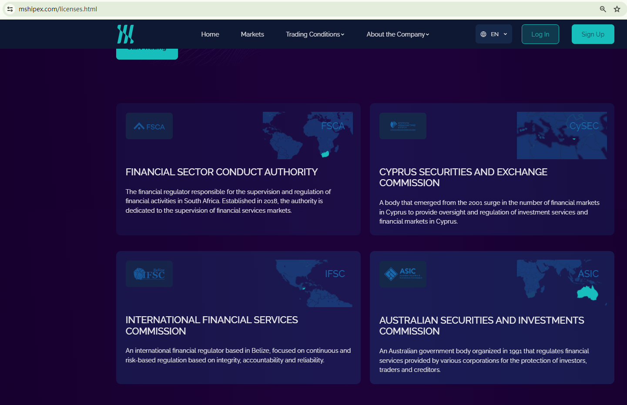Expand the Trading Conditions menu
Viewport: 627px width, 405px height.
tap(315, 34)
